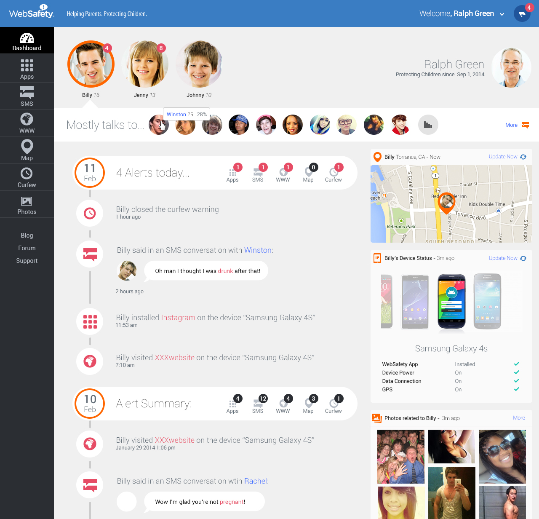
Task: Click the SMS alert counter for 11 Feb
Action: coord(258,173)
